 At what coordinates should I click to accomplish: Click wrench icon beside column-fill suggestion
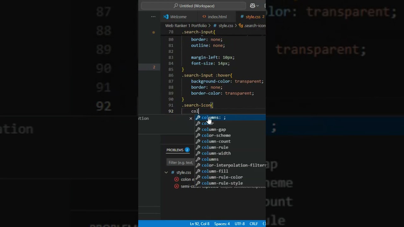click(198, 171)
